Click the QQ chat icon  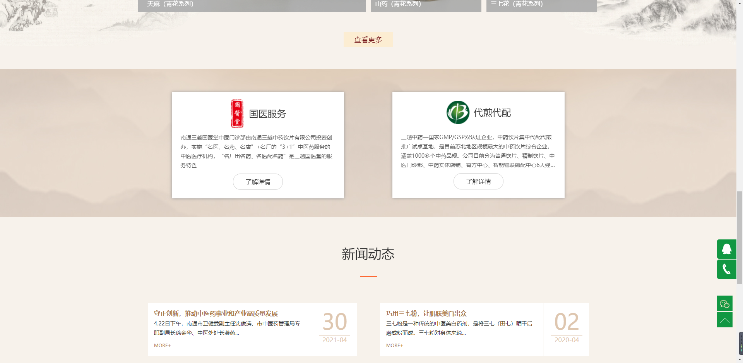point(726,249)
